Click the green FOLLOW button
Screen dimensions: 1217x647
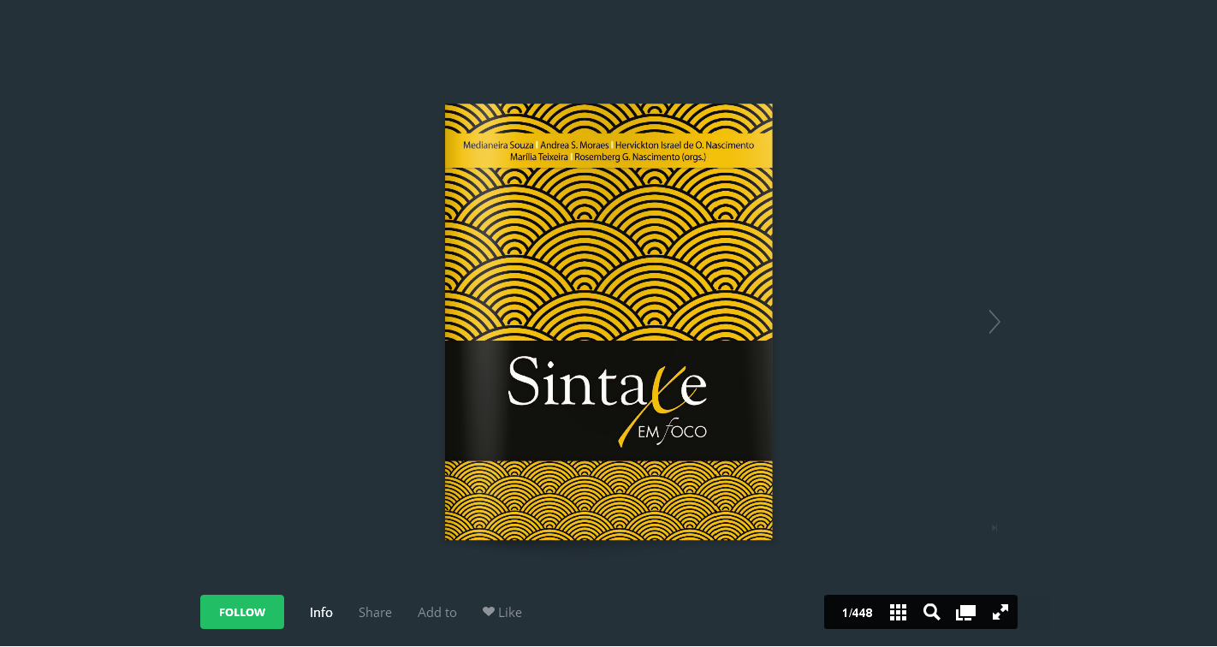coord(242,612)
